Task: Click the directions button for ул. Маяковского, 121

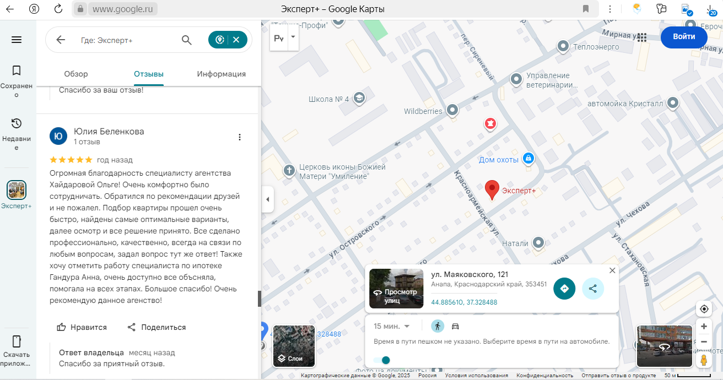Action: [x=564, y=289]
